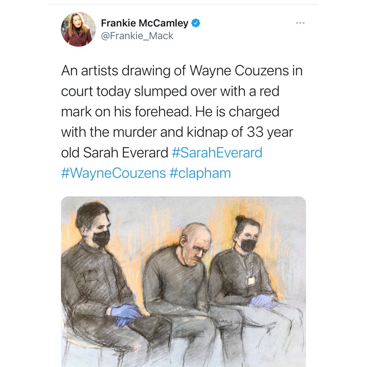The height and width of the screenshot is (367, 367).
Task: Click the blue verified badge
Action: pos(196,23)
